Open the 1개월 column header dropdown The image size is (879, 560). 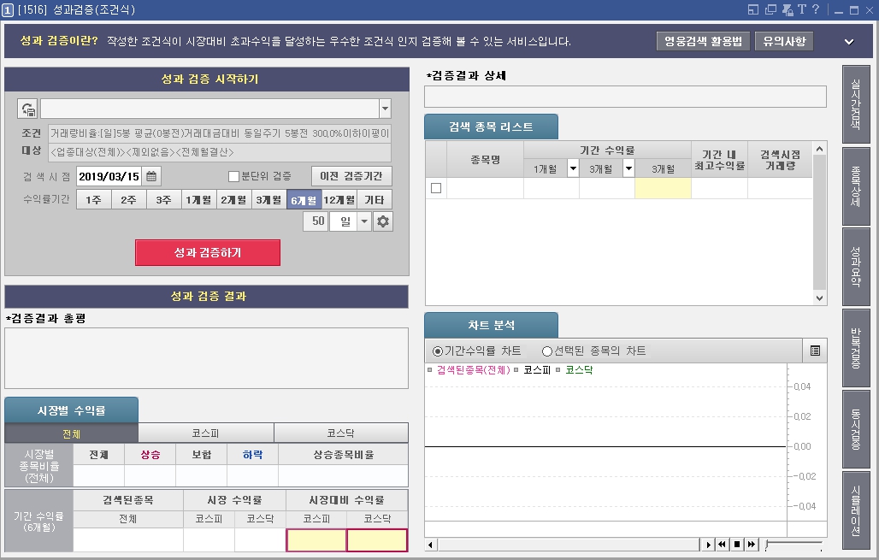573,168
